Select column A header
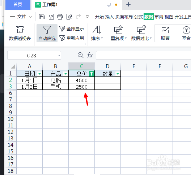191x175 pixels. [30, 66]
